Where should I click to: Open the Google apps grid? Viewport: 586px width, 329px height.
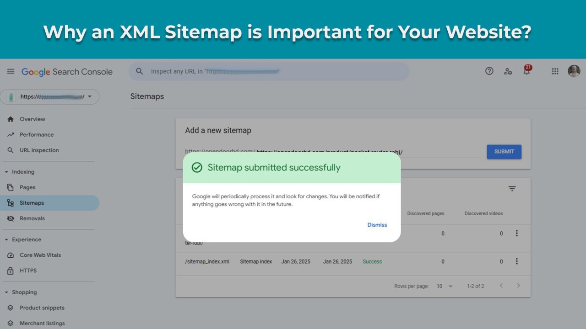point(555,71)
